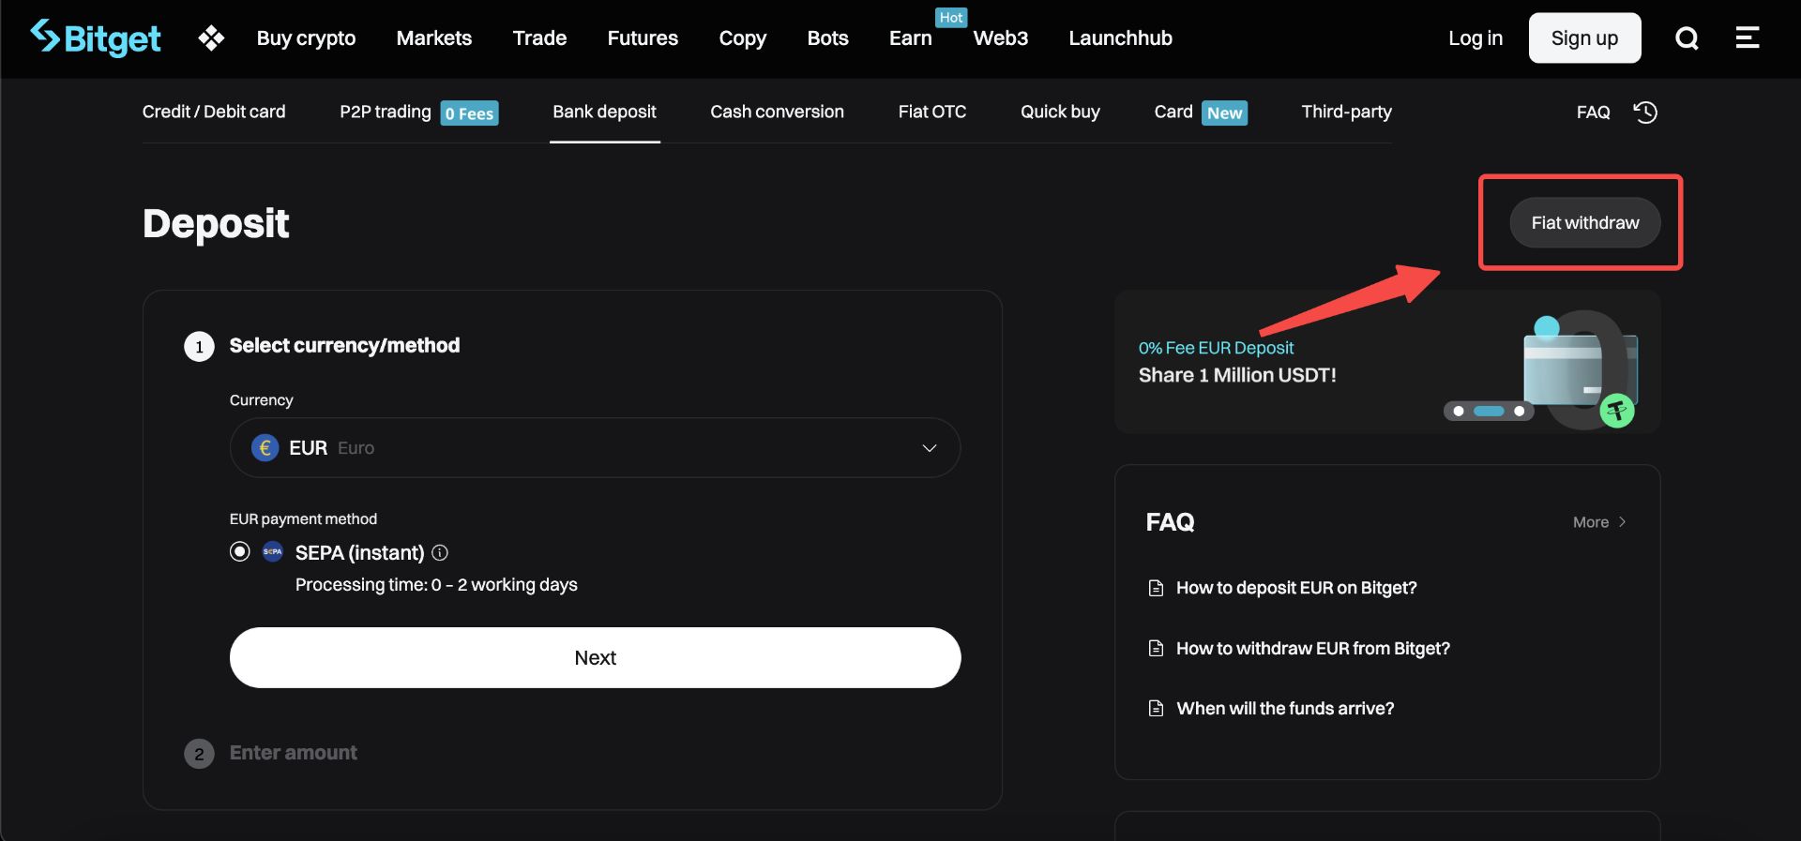This screenshot has width=1801, height=841.
Task: Open the four-diamond apps grid icon
Action: pyautogui.click(x=211, y=38)
